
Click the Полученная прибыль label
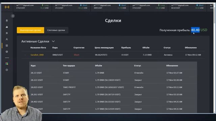click(175, 30)
